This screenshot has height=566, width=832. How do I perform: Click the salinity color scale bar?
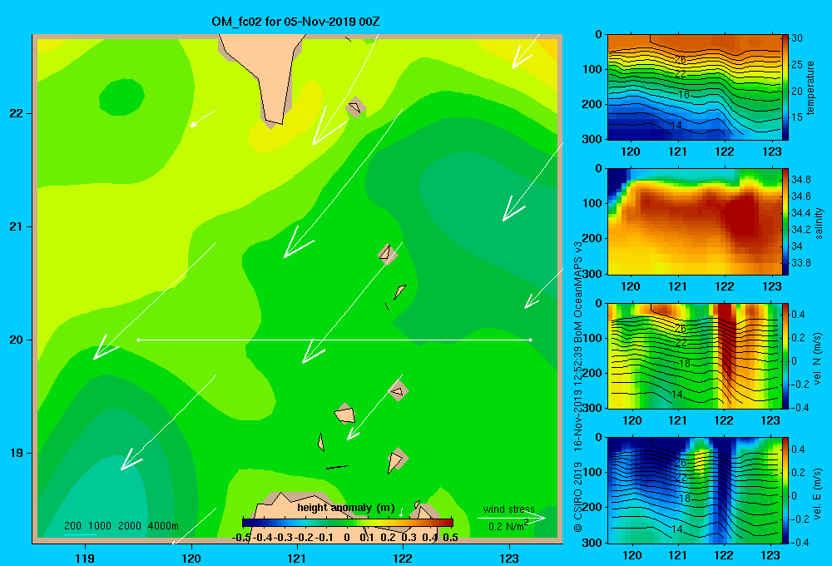[785, 221]
